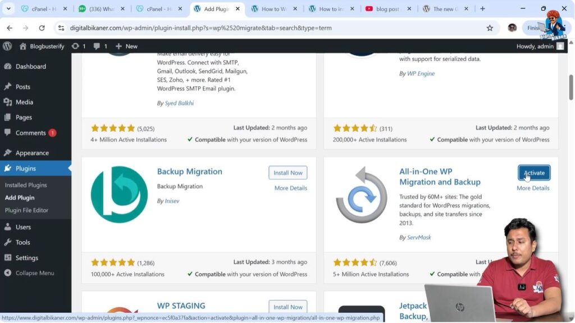The height and width of the screenshot is (323, 575).
Task: Bookmark this page with the star icon
Action: pos(490,28)
